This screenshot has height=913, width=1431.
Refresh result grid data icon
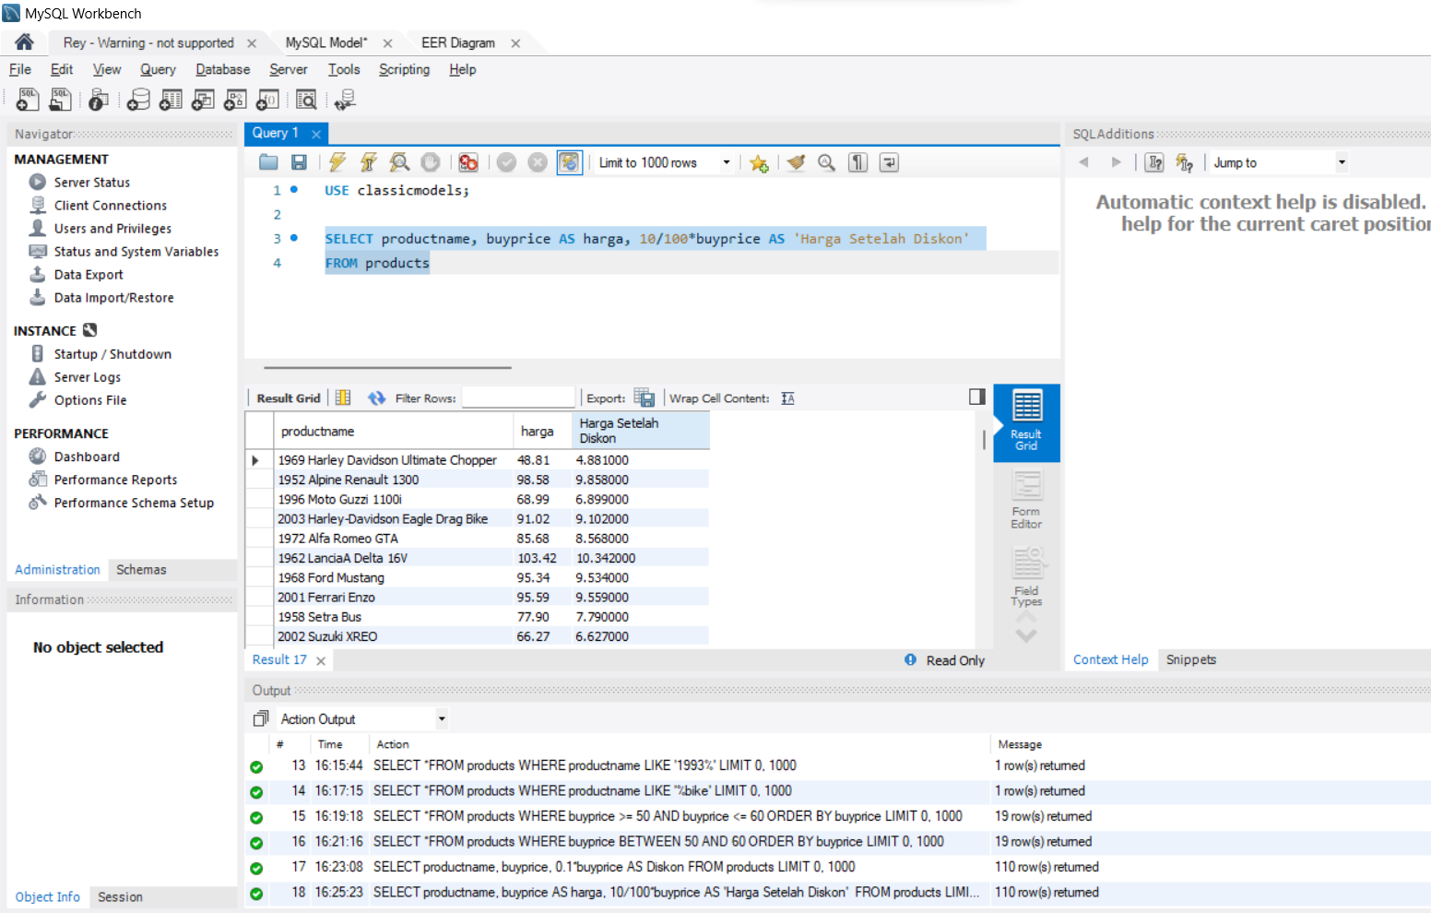[376, 398]
